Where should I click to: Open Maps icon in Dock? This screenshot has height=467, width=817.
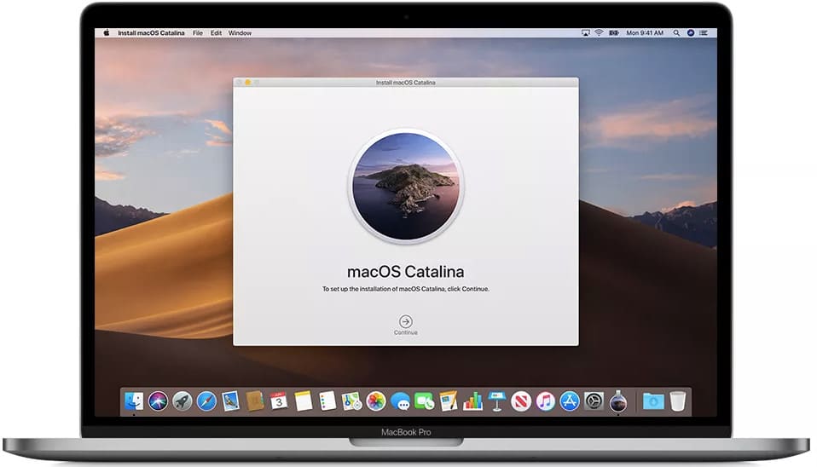pyautogui.click(x=351, y=401)
